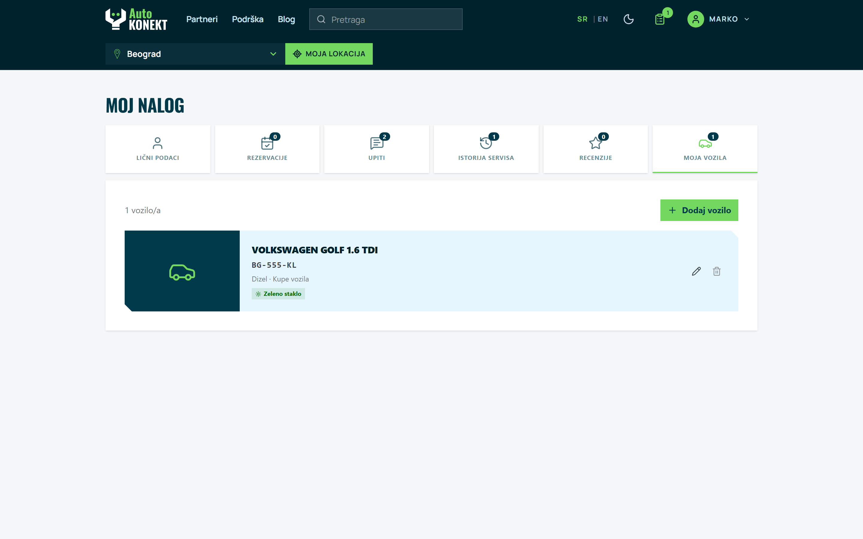
Task: Open the REZERVACIJE tab
Action: [267, 149]
